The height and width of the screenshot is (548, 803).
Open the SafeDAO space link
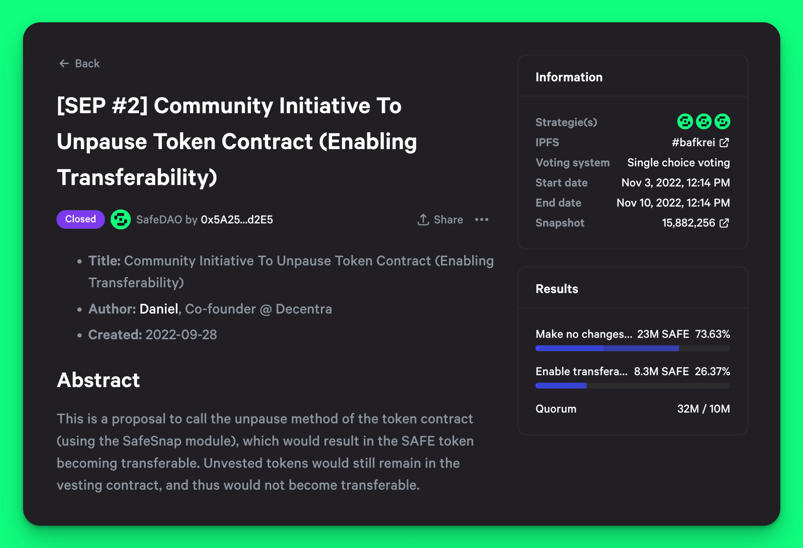[159, 219]
